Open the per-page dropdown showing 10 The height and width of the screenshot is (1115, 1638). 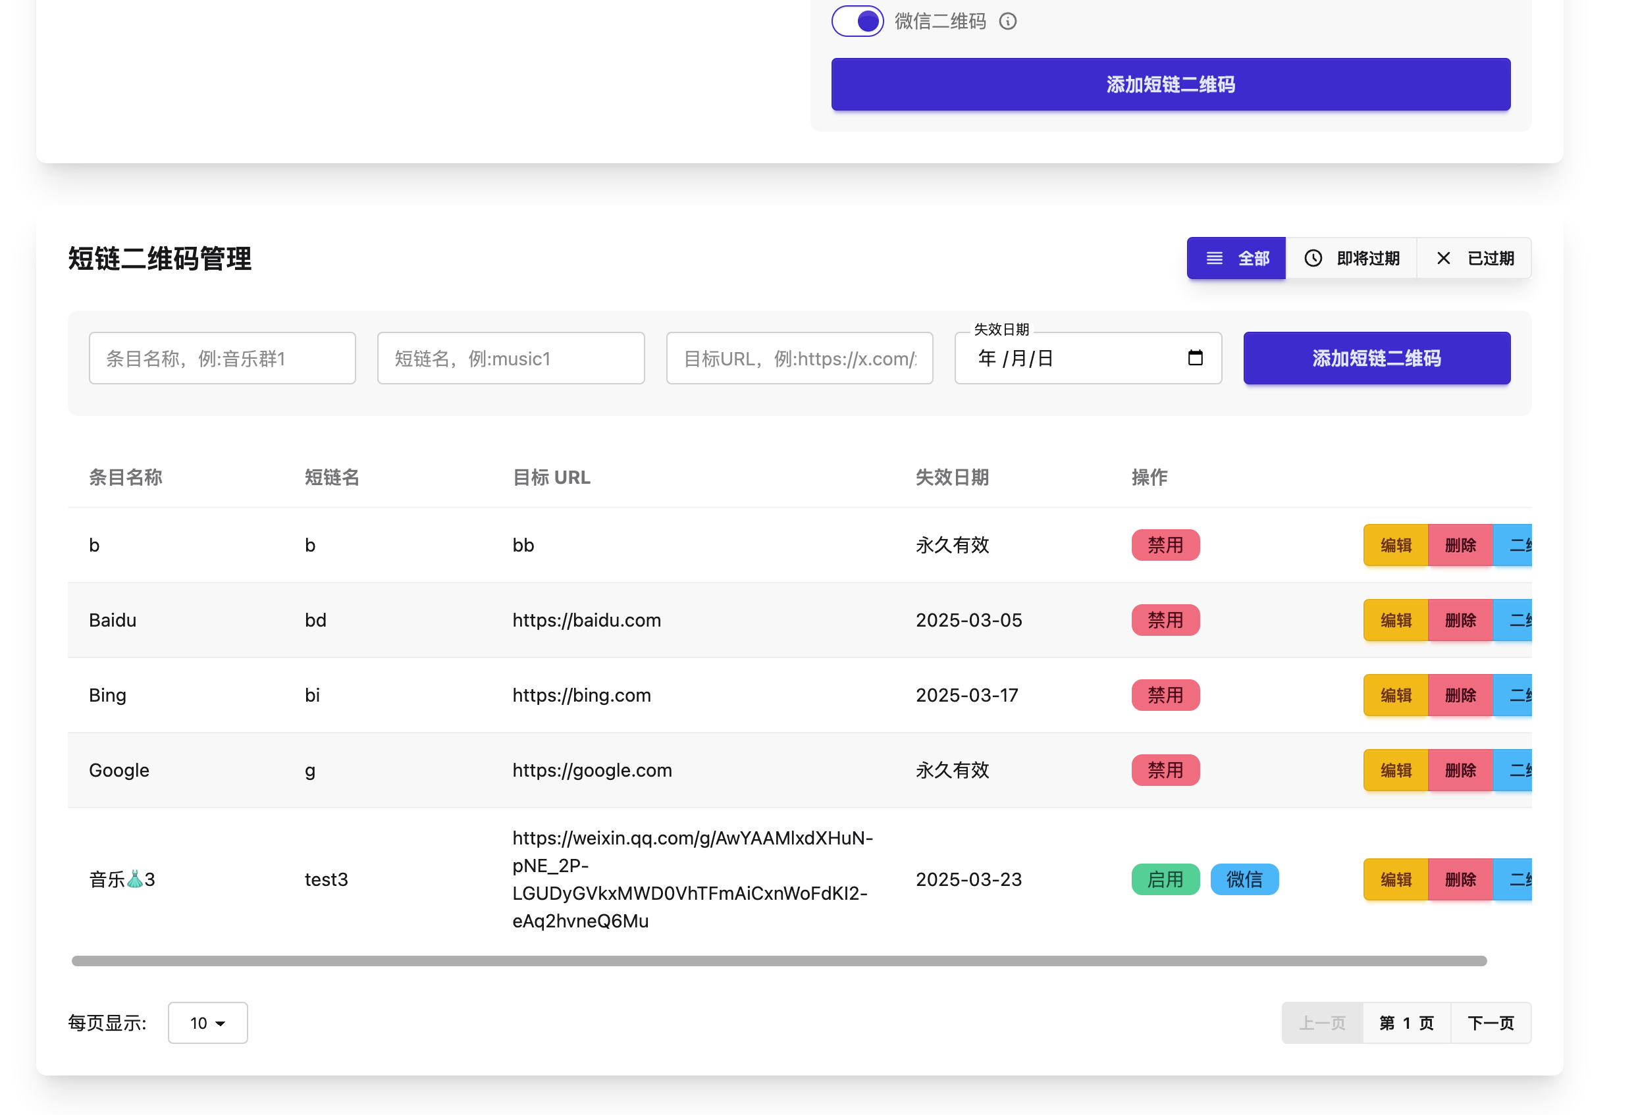point(207,1023)
